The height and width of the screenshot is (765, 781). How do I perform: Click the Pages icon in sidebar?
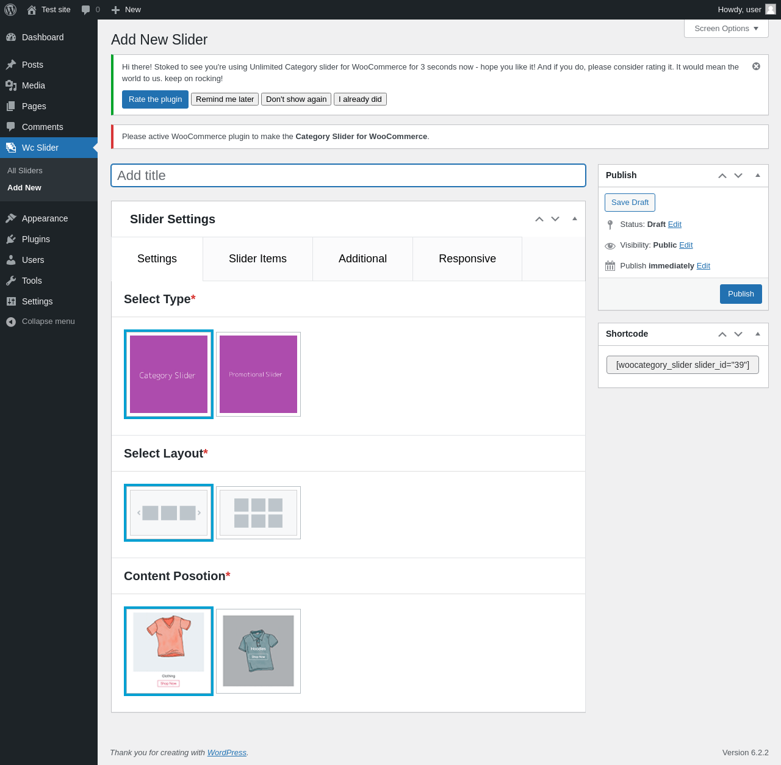click(x=11, y=106)
